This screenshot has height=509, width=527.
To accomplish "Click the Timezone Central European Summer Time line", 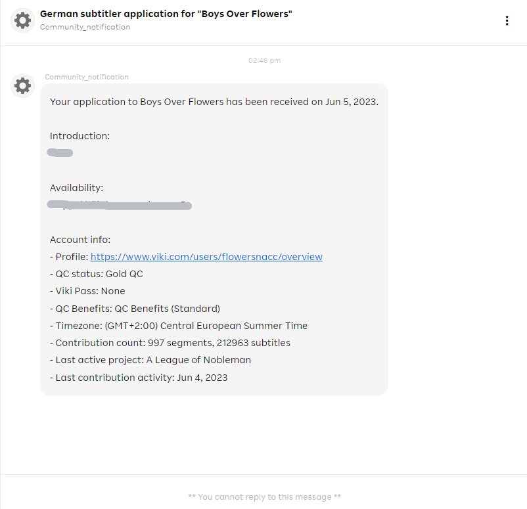I will coord(179,326).
